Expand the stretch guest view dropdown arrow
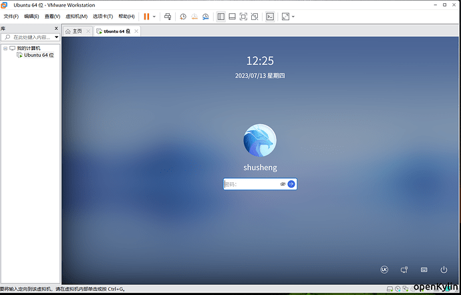461x295 pixels. click(x=293, y=16)
